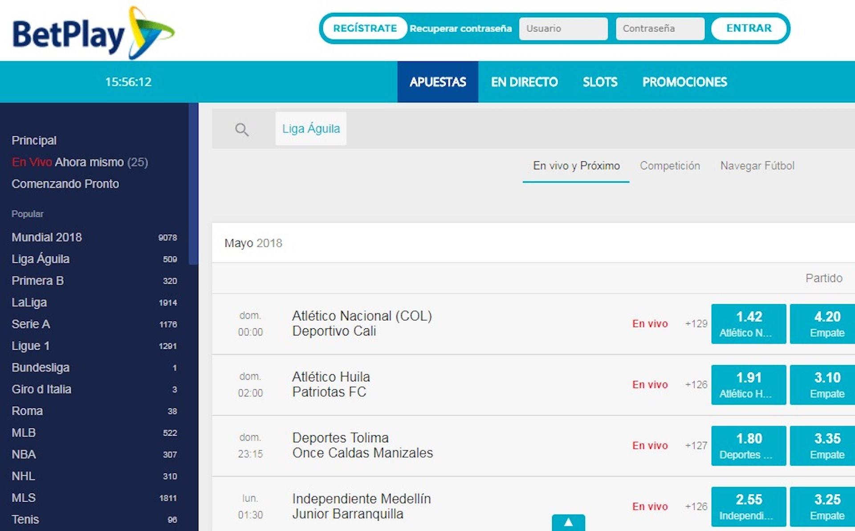The height and width of the screenshot is (531, 855).
Task: Click Recuperar contraseña link
Action: [460, 29]
